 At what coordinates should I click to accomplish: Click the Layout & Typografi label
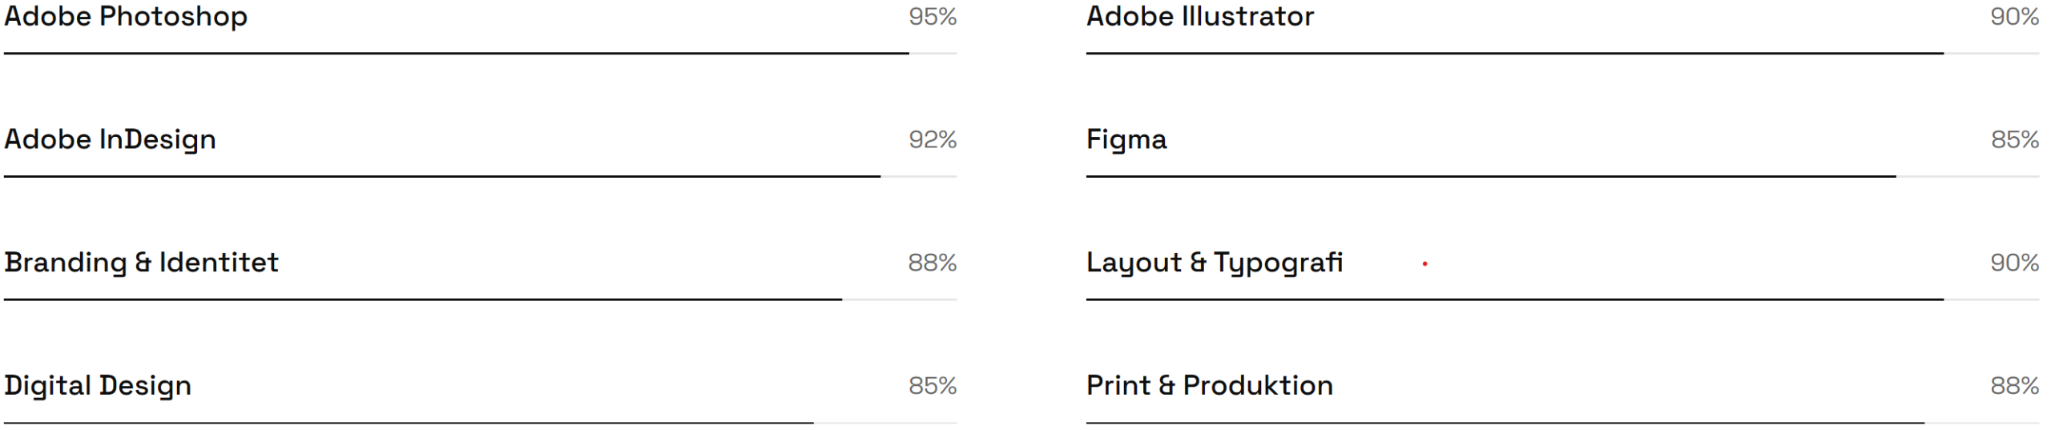[1214, 263]
